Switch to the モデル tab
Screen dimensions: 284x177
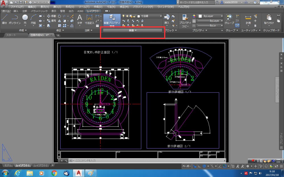8,165
